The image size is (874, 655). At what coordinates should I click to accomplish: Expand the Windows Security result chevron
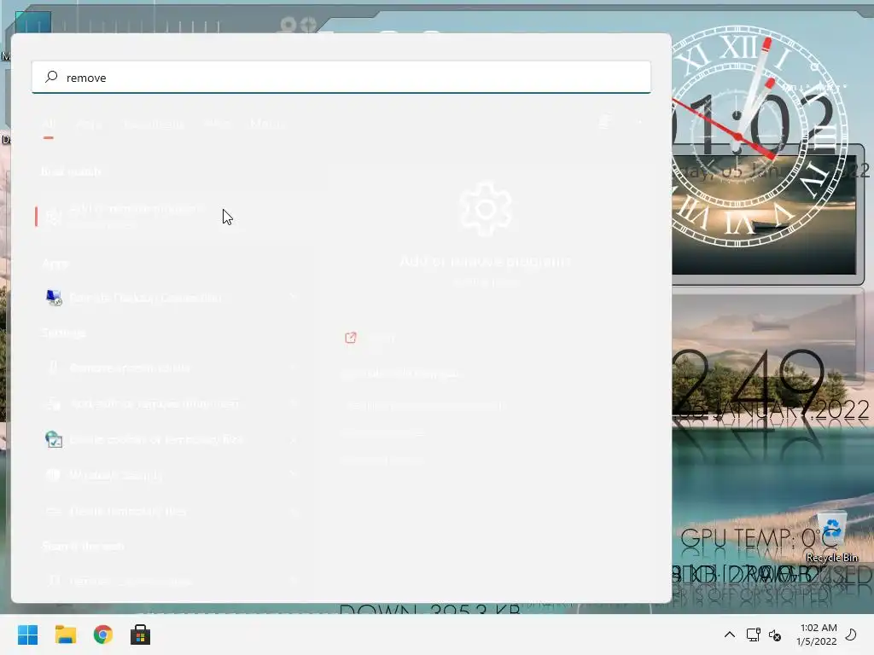pos(294,475)
